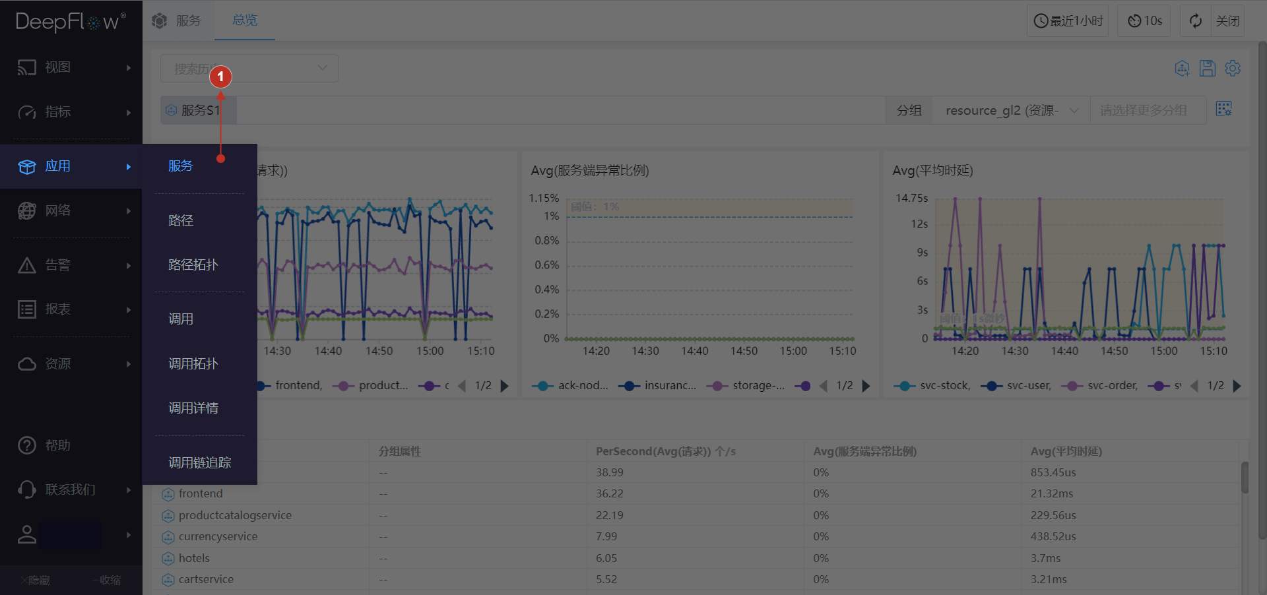Open the resource_gl2 grouping dropdown
1267x595 pixels.
1010,110
